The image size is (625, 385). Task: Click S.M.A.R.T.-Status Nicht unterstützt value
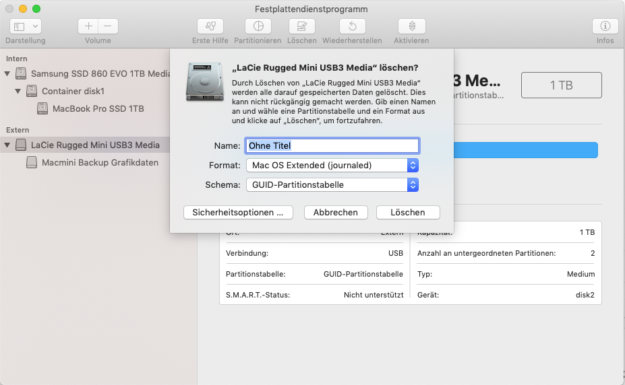pyautogui.click(x=374, y=295)
